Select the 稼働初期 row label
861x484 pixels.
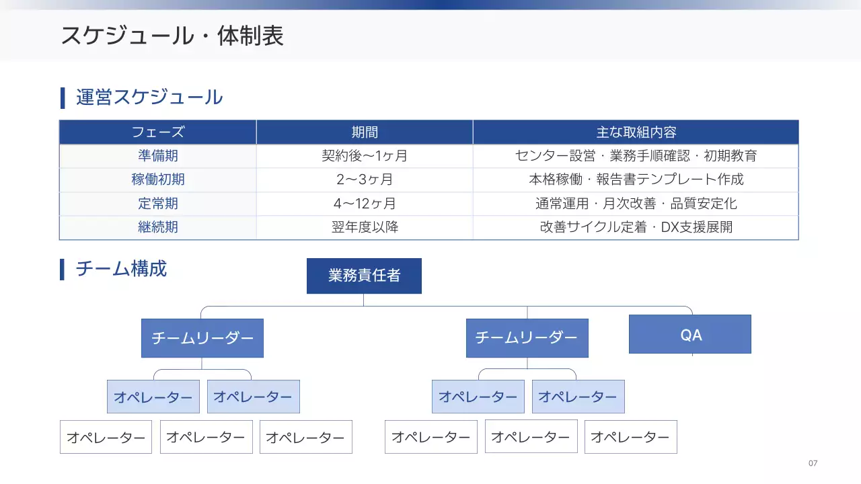(x=157, y=179)
